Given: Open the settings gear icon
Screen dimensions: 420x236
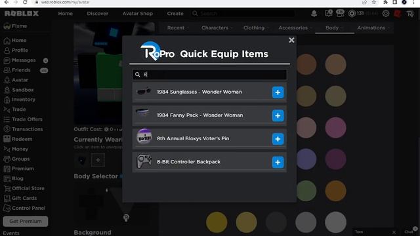Looking at the screenshot, I should [x=386, y=14].
